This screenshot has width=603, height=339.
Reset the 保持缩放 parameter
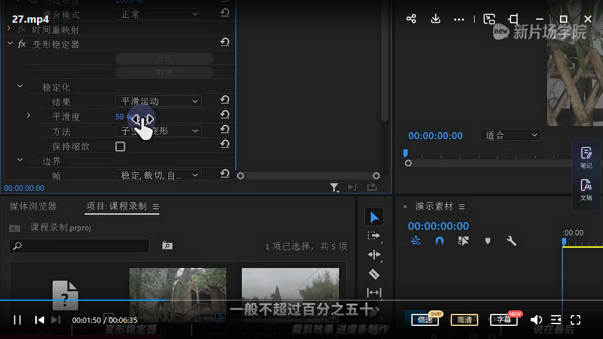[x=224, y=144]
